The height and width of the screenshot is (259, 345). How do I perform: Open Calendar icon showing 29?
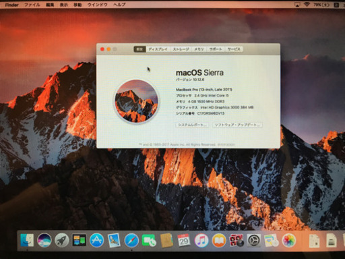(184, 240)
